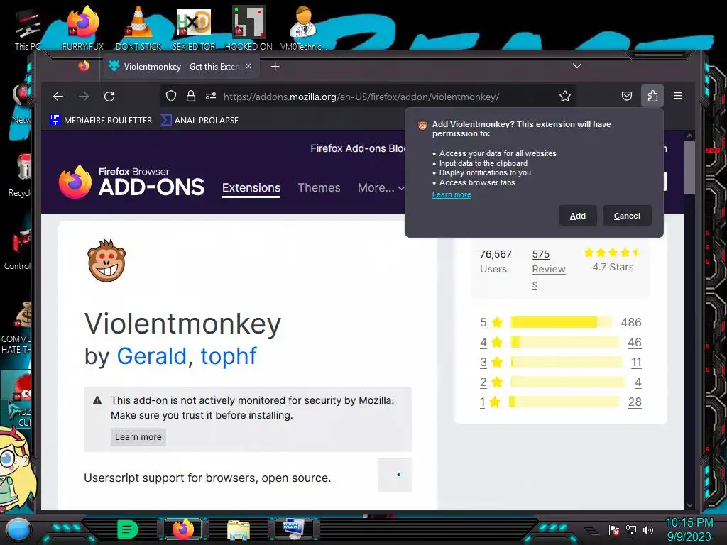
Task: Open the green notes app in taskbar
Action: [128, 529]
